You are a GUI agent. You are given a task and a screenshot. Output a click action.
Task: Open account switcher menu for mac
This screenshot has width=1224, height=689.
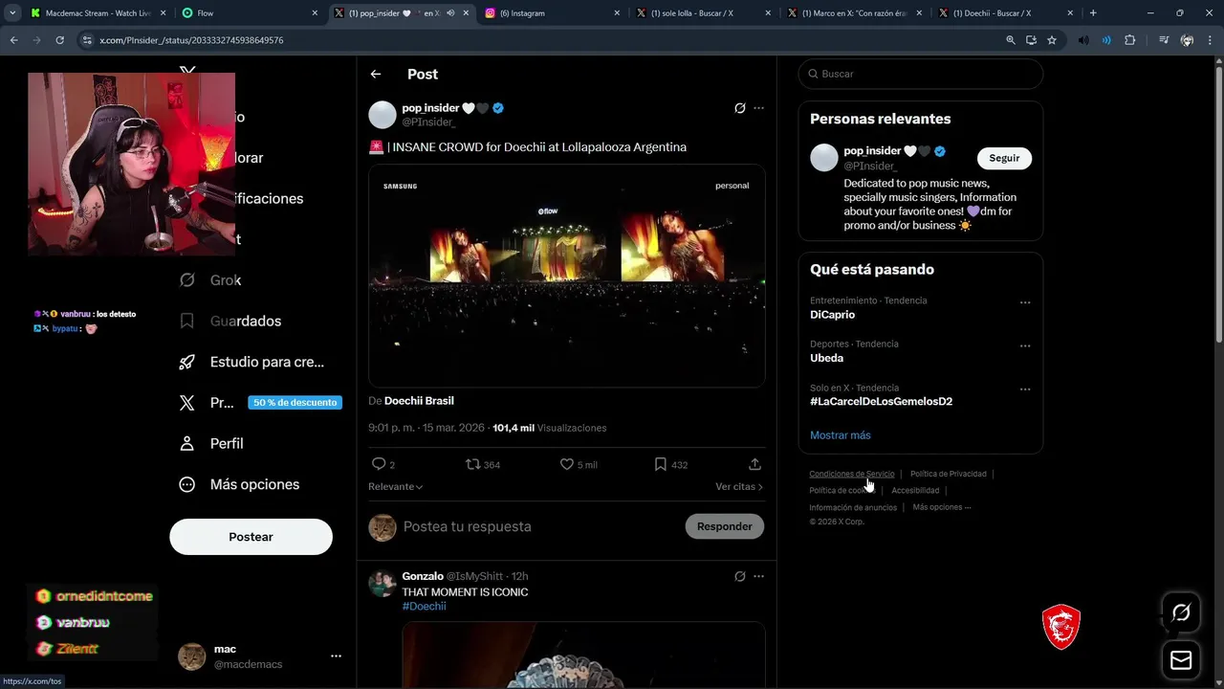pos(336,656)
